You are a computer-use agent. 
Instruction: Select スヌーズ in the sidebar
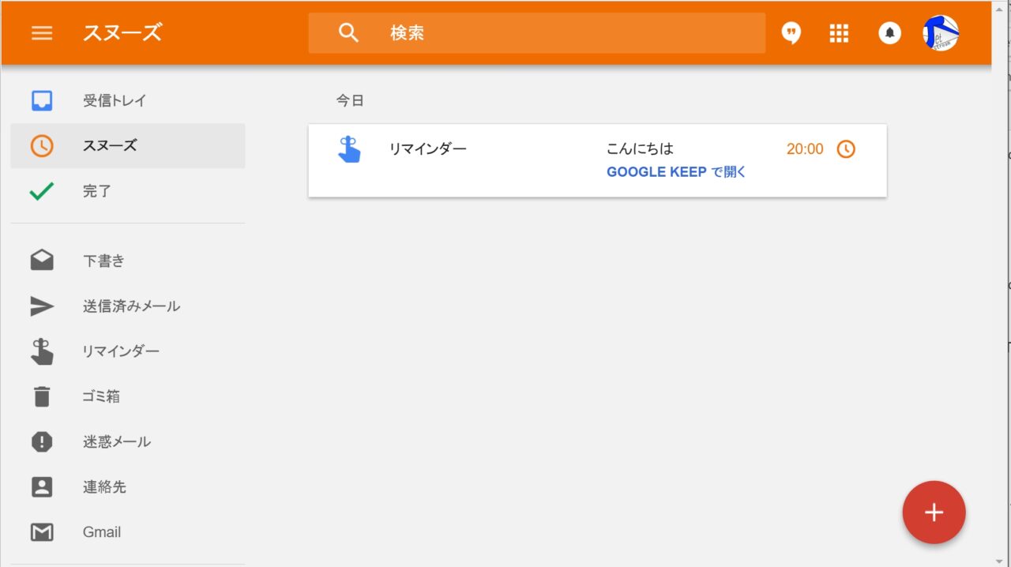coord(110,145)
